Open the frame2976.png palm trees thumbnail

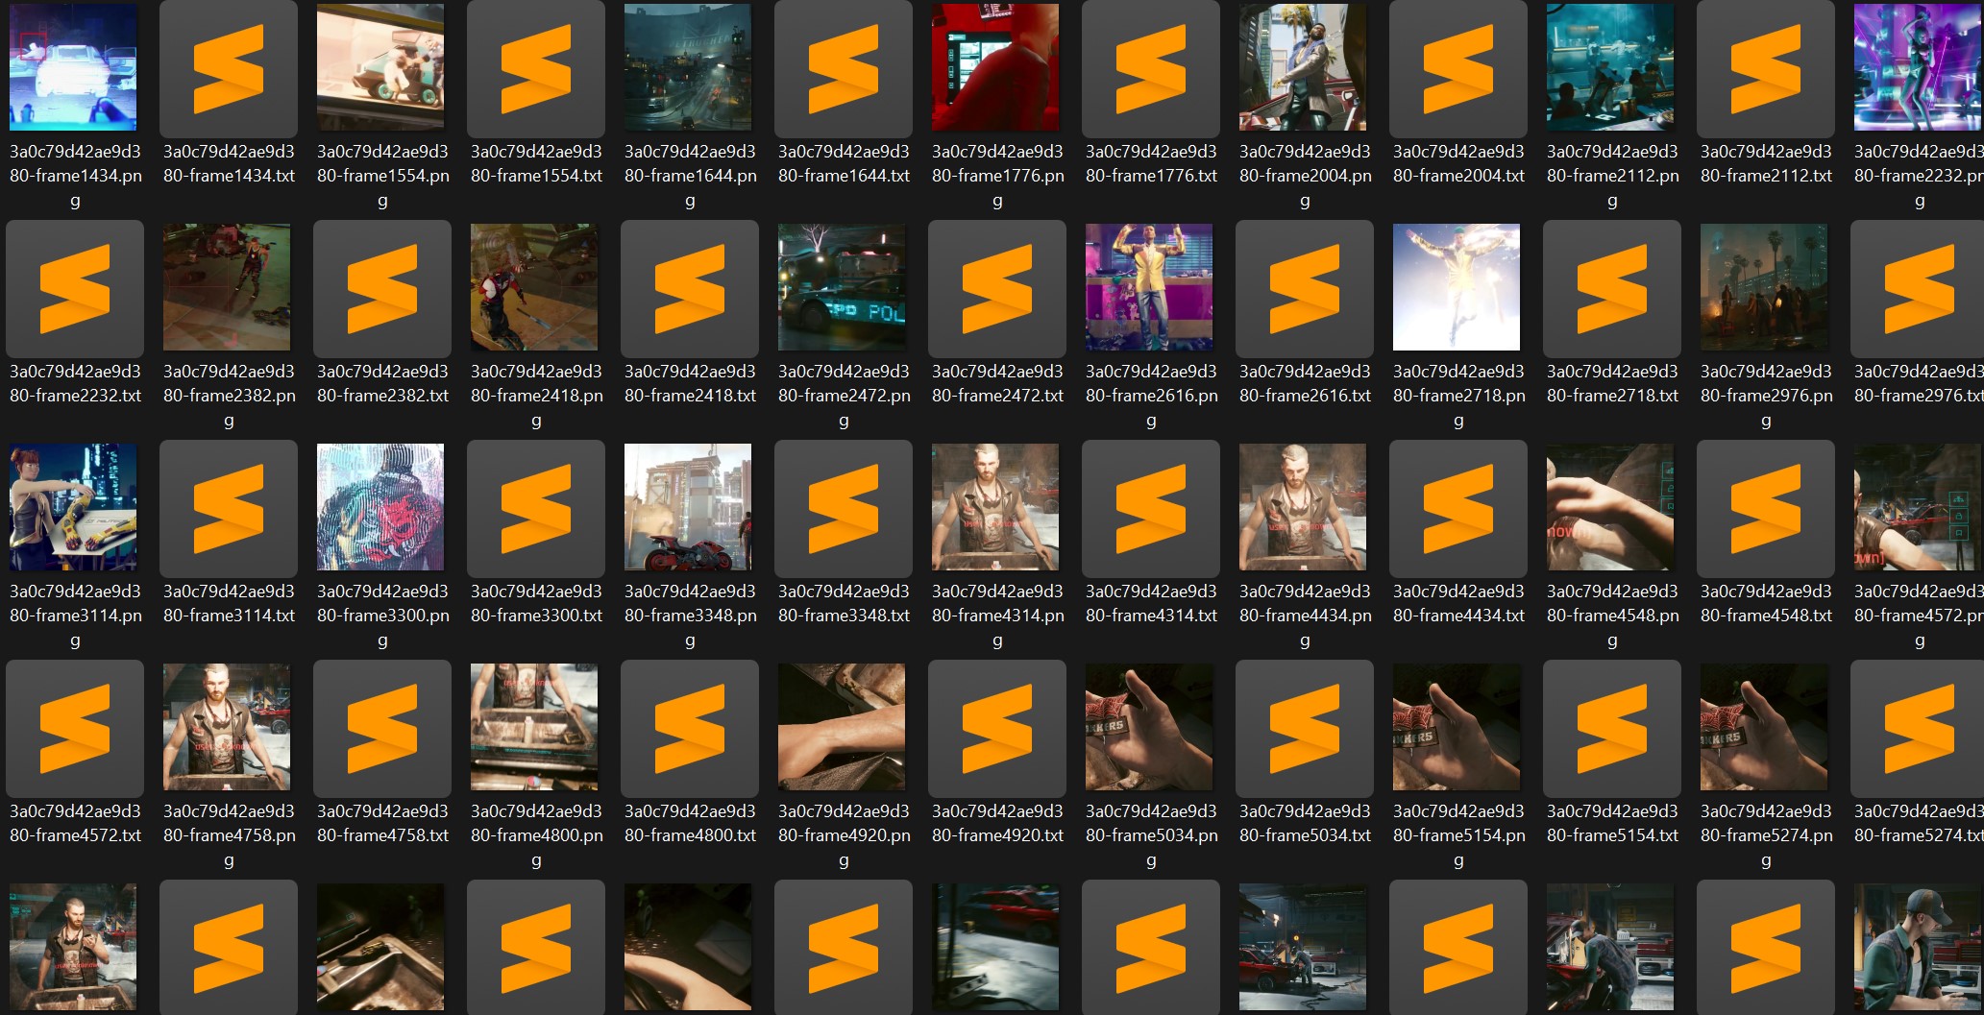[1764, 287]
